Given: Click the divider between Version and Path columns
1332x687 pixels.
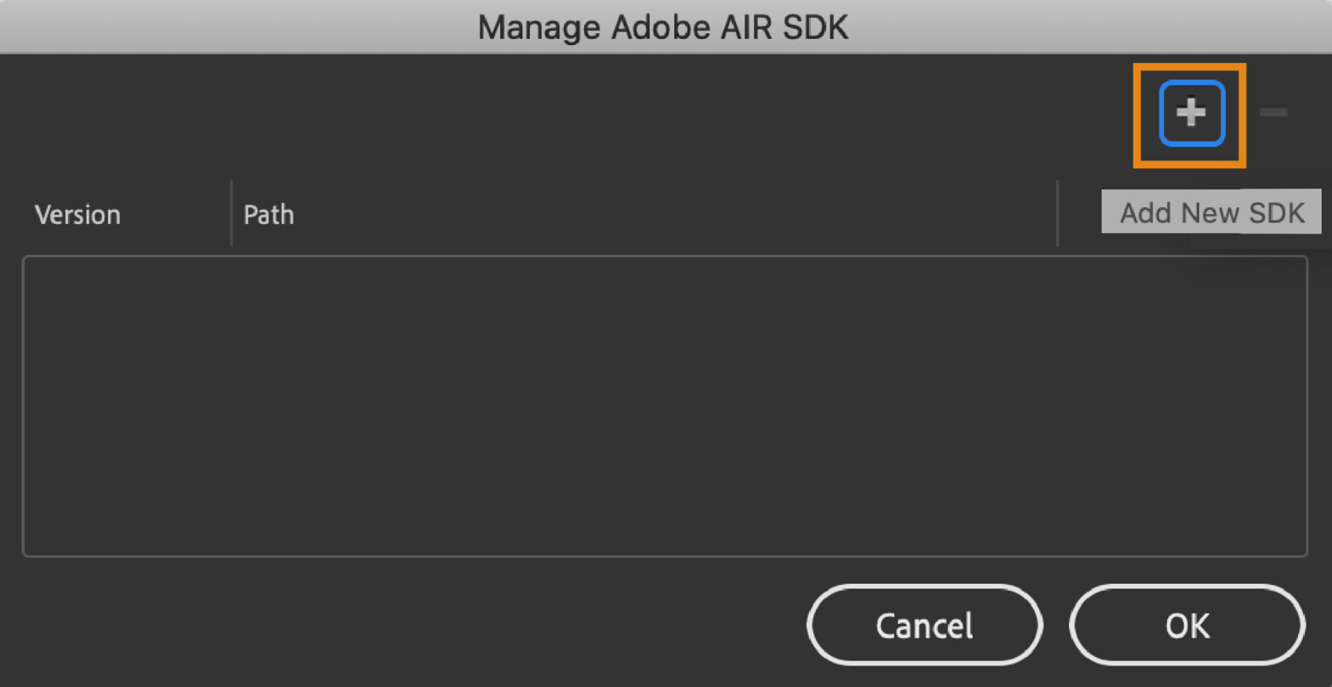Looking at the screenshot, I should (x=231, y=214).
